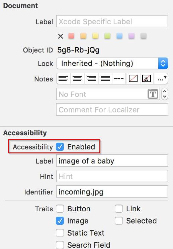Open the Notes text color box
The width and height of the screenshot is (173, 249).
tap(133, 78)
